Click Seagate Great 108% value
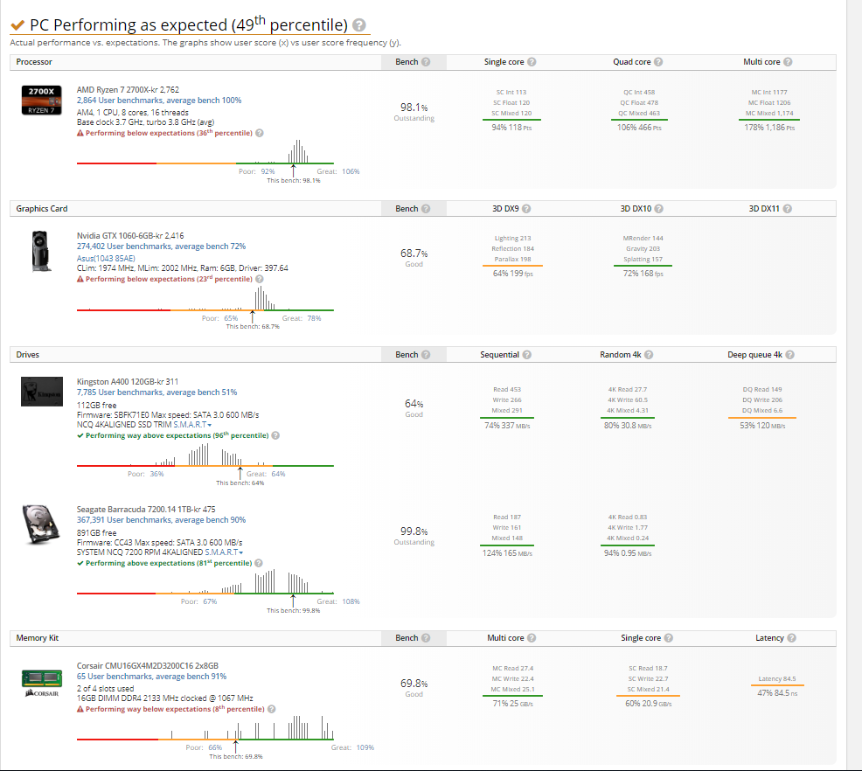Screen dimensions: 862x771 pos(351,601)
